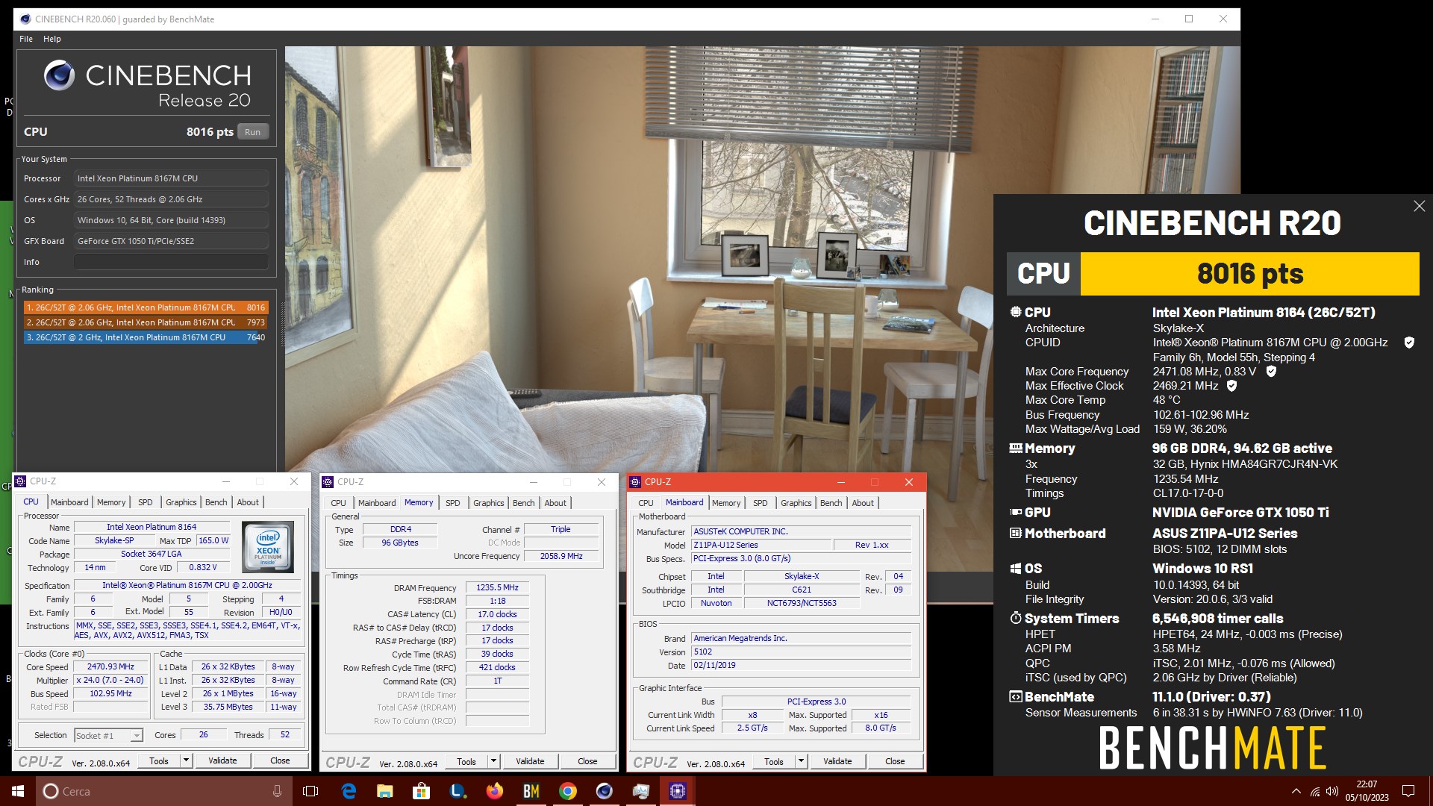1433x806 pixels.
Task: Click Close button in the right CPU-Z window
Action: pos(895,761)
